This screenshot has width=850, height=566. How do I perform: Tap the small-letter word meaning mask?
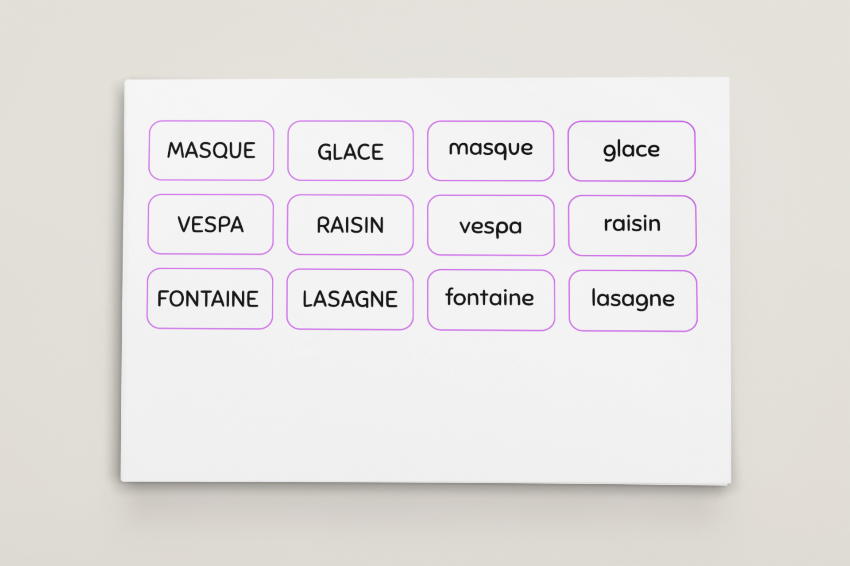[x=491, y=151]
